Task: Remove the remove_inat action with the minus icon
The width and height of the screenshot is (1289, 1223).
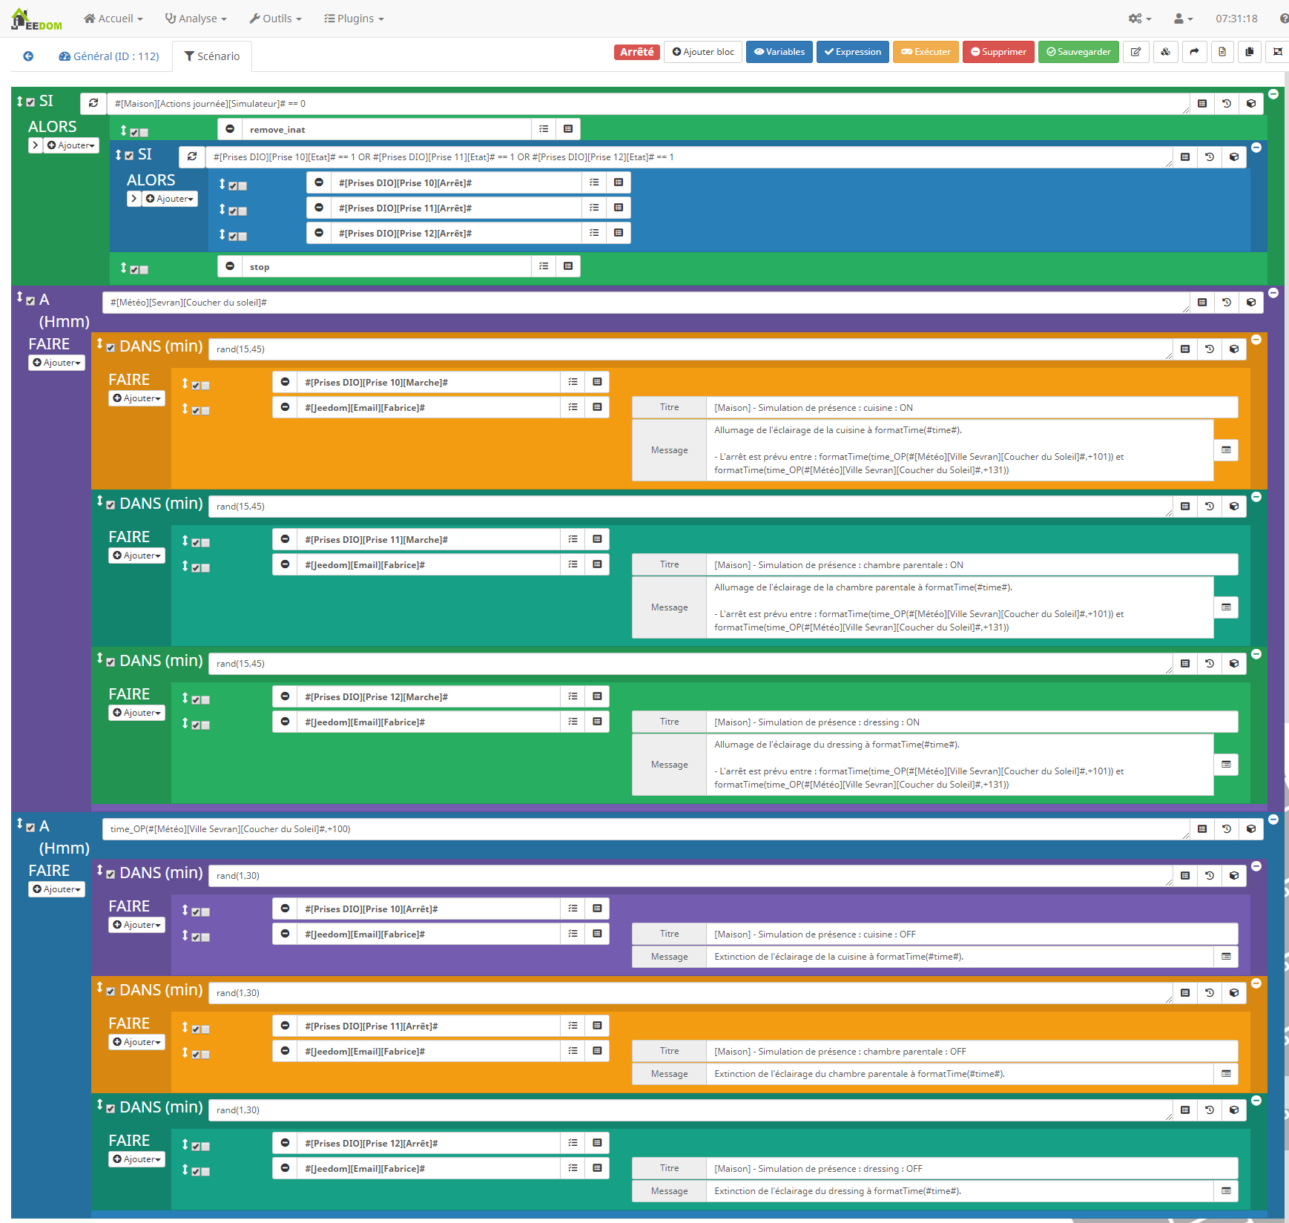Action: (x=230, y=129)
